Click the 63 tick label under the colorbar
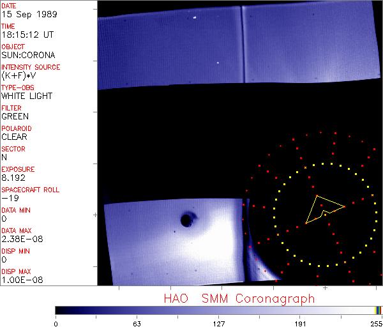Viewport: 383px width, 327px height. (137, 323)
